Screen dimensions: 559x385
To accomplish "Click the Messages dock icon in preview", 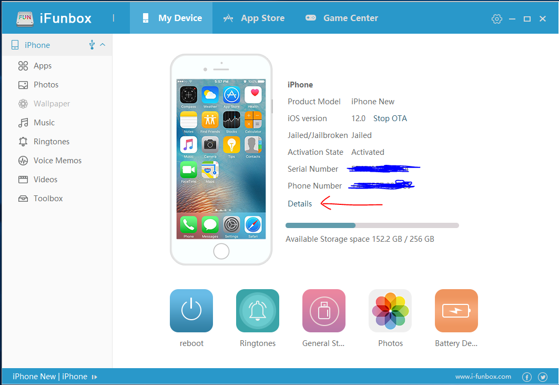I will tap(210, 225).
